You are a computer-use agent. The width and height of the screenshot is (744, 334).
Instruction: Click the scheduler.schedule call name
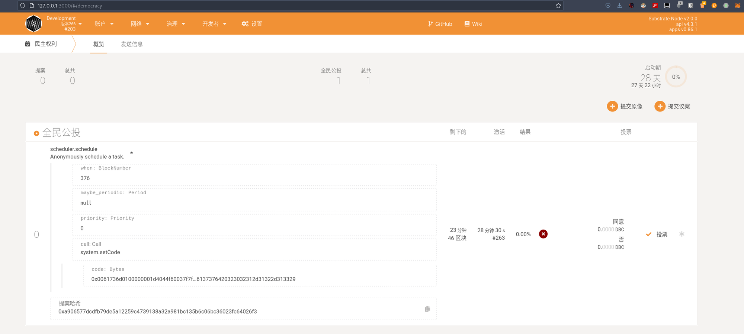click(x=74, y=149)
